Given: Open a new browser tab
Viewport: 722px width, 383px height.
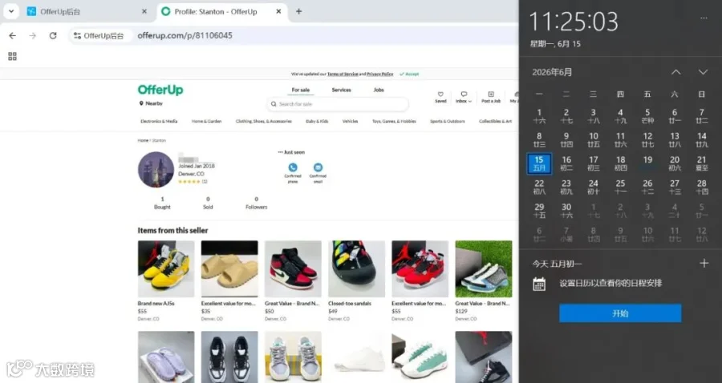Looking at the screenshot, I should [x=299, y=11].
